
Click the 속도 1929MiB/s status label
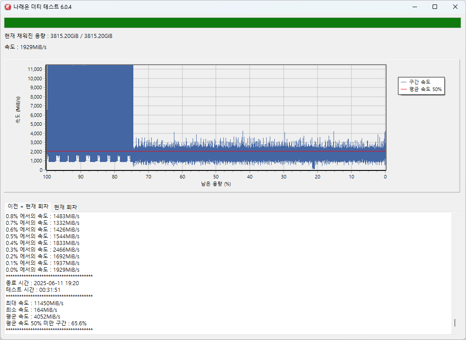click(x=25, y=47)
